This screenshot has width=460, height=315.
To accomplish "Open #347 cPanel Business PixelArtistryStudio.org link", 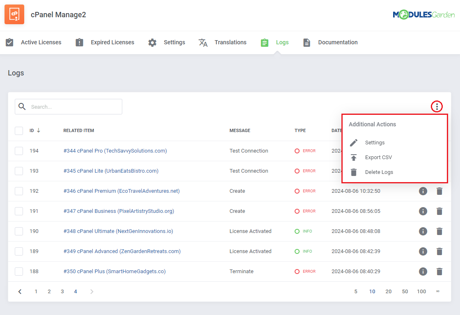I will coord(119,211).
